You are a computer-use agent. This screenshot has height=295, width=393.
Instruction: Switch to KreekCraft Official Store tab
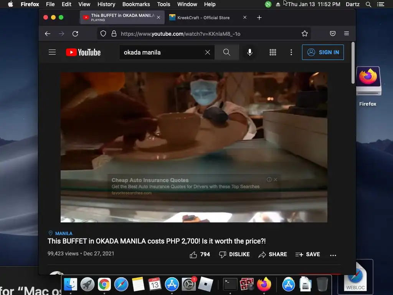click(x=203, y=18)
